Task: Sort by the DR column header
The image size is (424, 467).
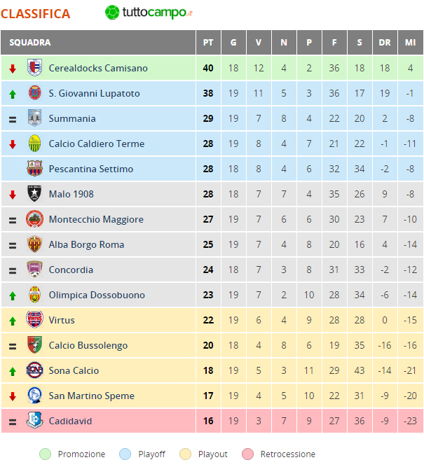Action: pos(385,42)
